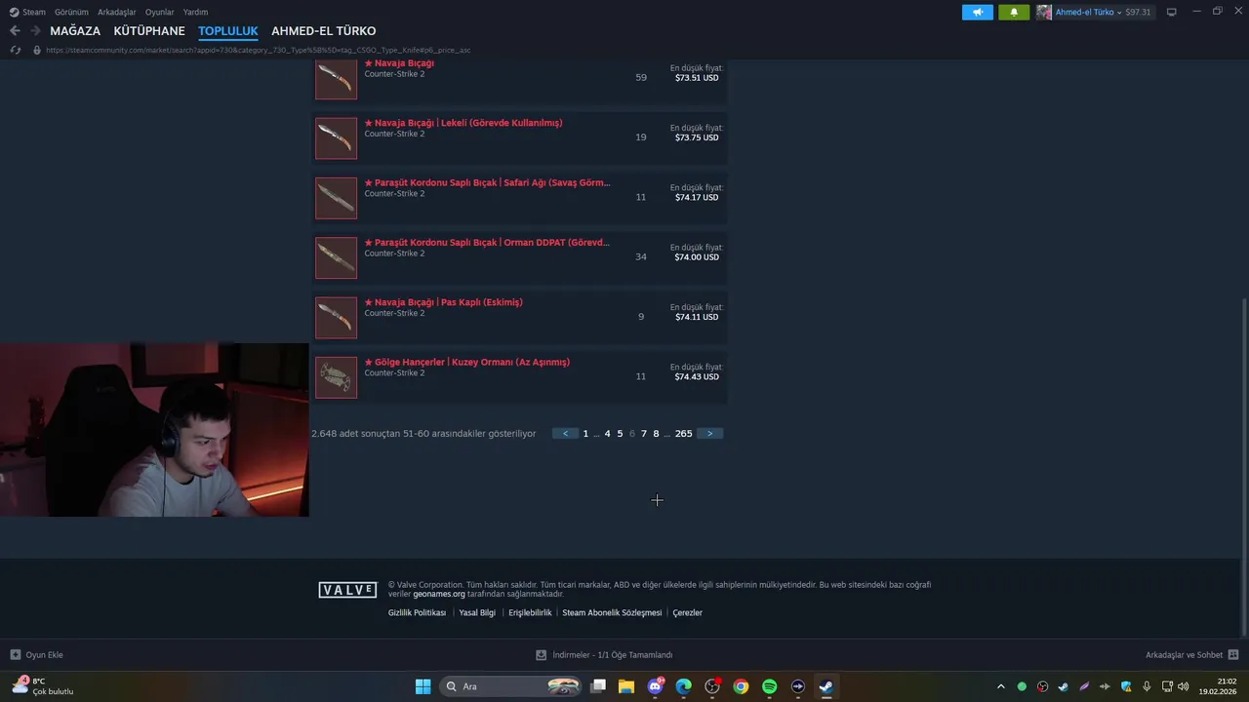Image resolution: width=1249 pixels, height=702 pixels.
Task: Open Steam announcements megaphone button
Action: tap(977, 12)
